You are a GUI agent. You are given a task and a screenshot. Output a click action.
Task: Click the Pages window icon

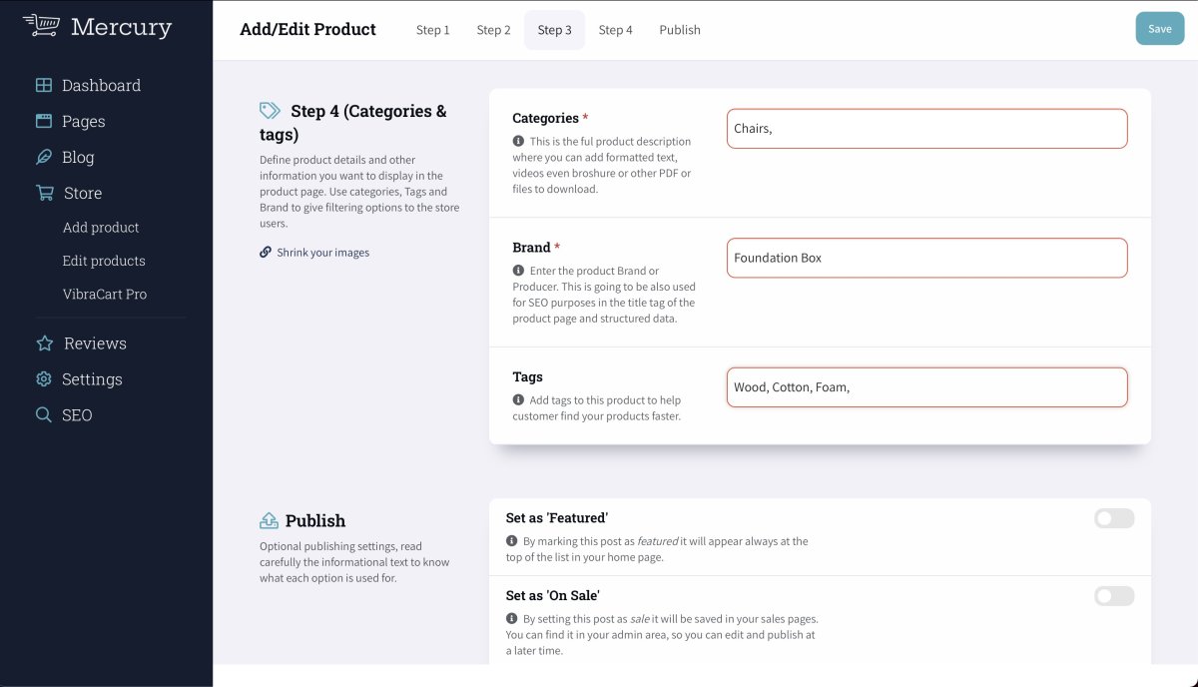coord(44,121)
